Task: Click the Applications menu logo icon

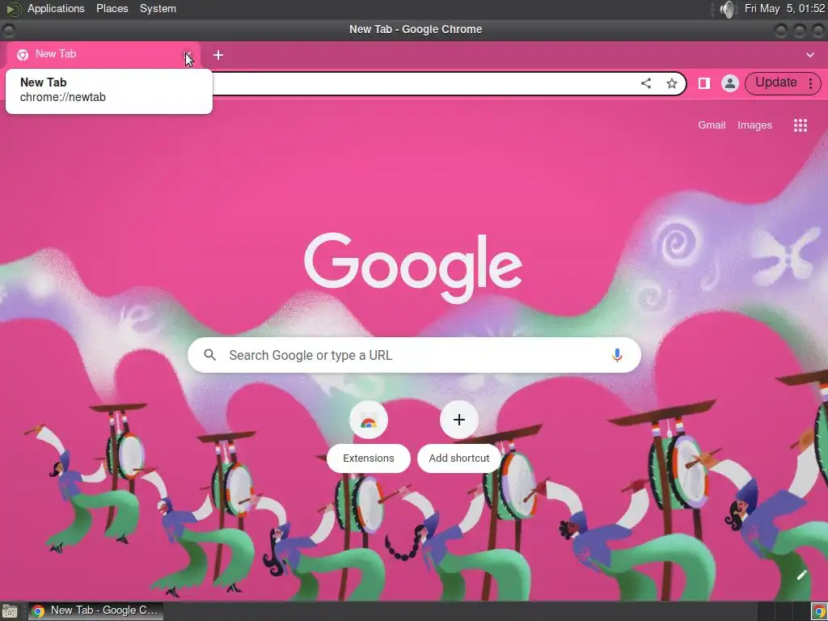Action: tap(13, 8)
